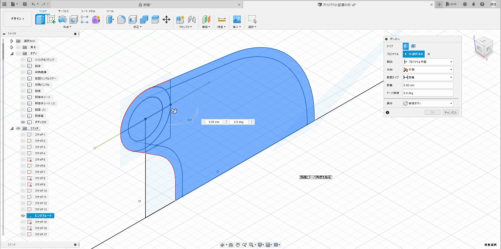Open the Measure (検査) ruler tool
The width and height of the screenshot is (501, 249).
coord(222,20)
